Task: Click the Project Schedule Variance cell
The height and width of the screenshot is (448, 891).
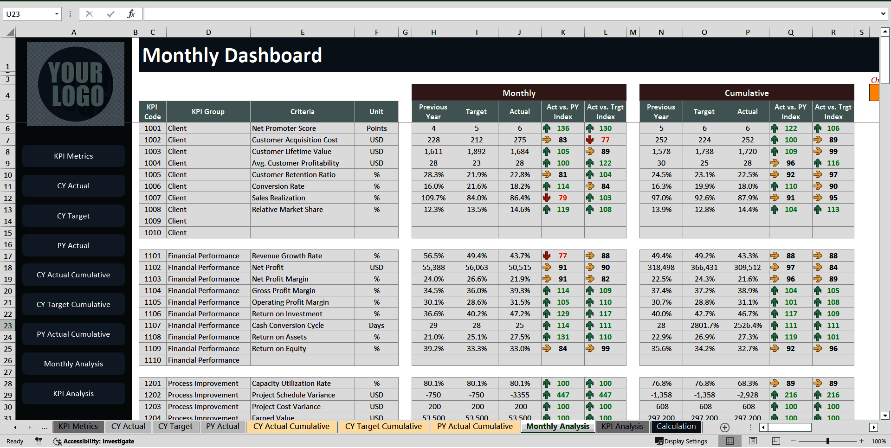Action: 303,395
